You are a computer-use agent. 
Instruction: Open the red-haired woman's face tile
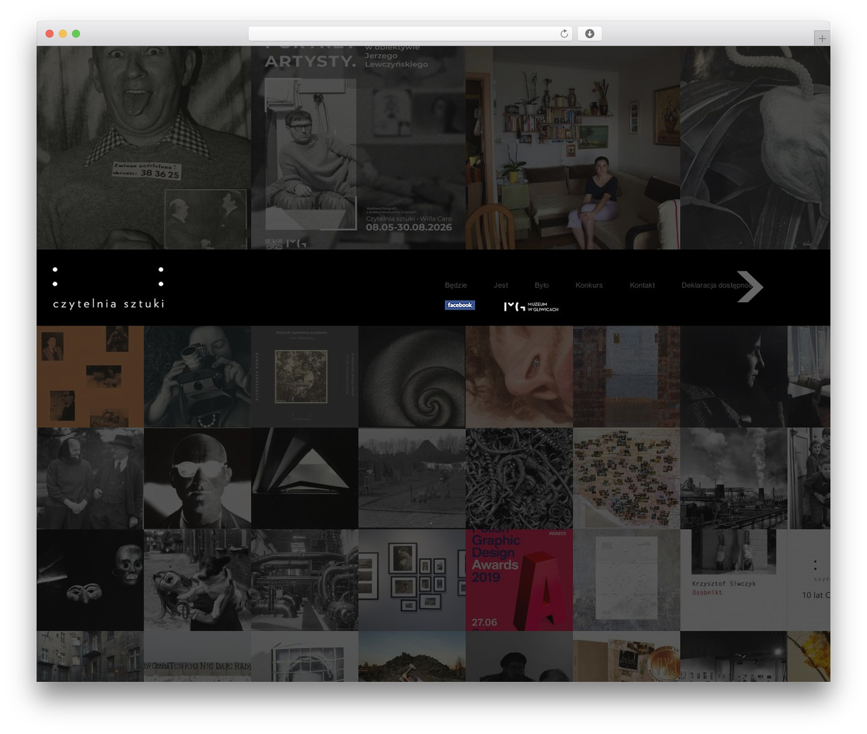(x=519, y=376)
